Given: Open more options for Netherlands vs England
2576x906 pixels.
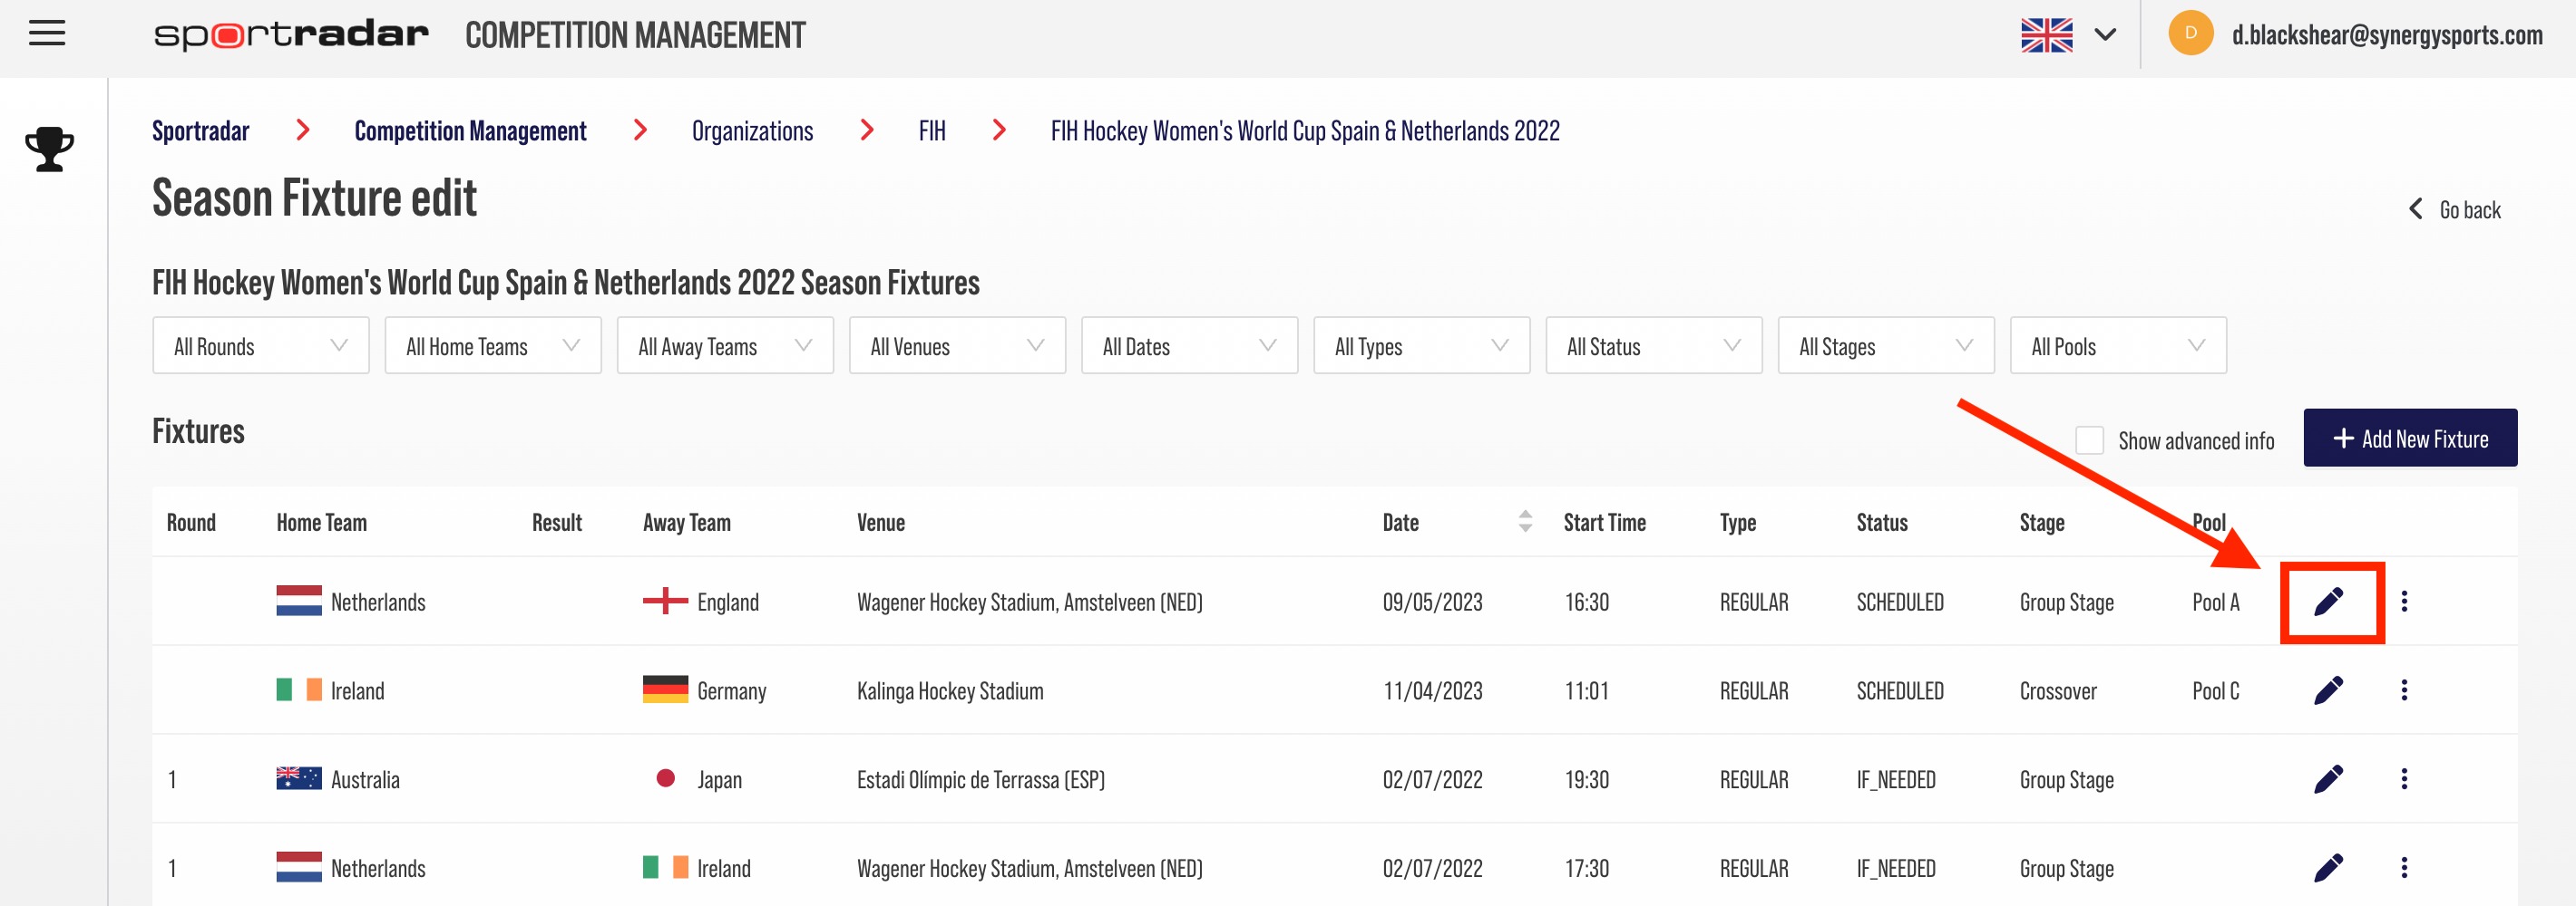Looking at the screenshot, I should coord(2404,602).
